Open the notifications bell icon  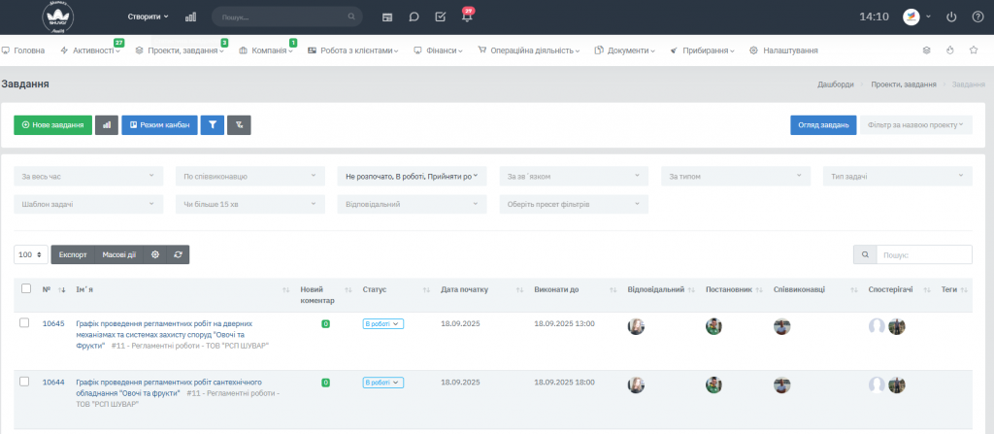466,17
